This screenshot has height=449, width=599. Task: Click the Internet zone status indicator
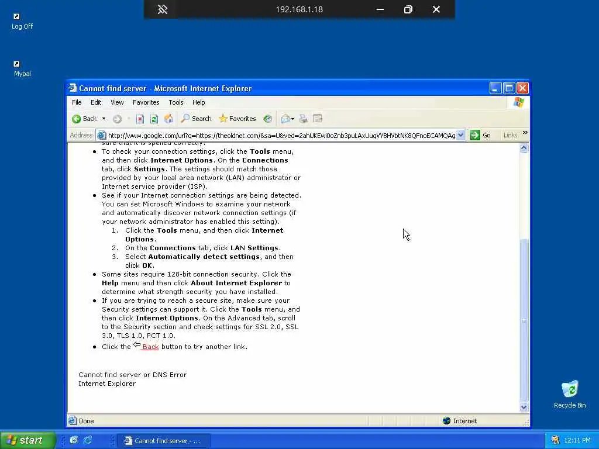(460, 421)
